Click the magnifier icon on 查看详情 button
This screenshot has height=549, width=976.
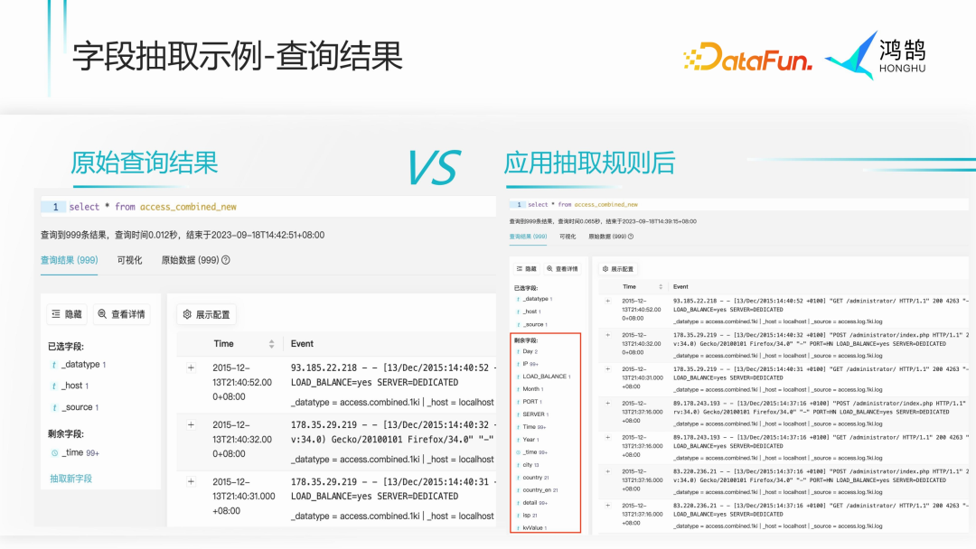click(x=100, y=314)
